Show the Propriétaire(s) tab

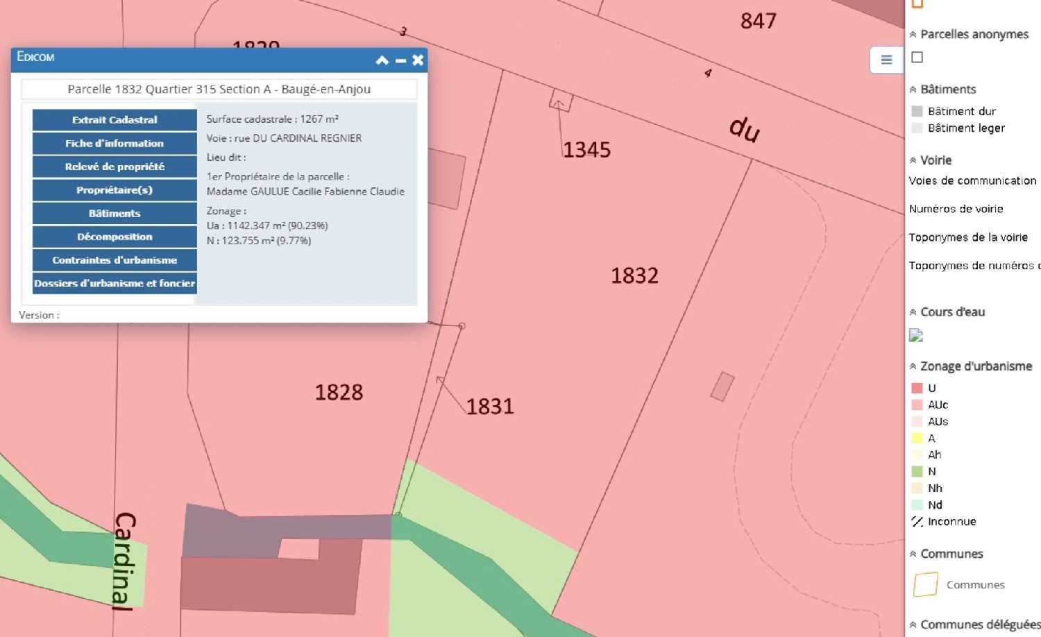coord(115,190)
